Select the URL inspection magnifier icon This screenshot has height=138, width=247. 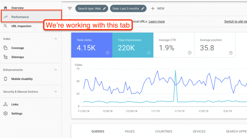(5, 26)
